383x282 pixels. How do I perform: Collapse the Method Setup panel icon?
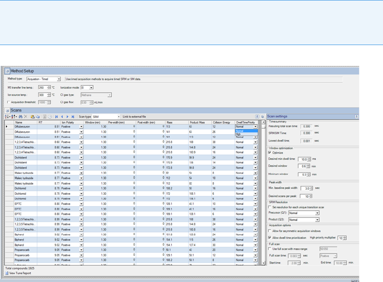7,71
